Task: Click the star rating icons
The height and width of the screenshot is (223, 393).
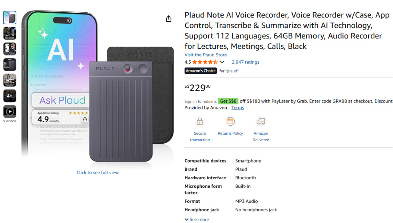Action: (x=205, y=62)
